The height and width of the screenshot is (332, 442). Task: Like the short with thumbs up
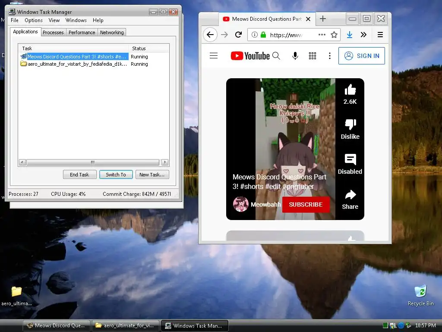350,90
